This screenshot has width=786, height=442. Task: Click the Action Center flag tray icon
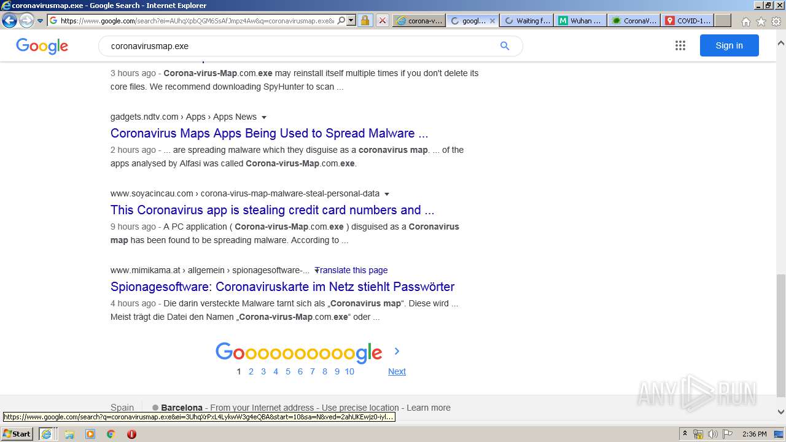click(727, 434)
